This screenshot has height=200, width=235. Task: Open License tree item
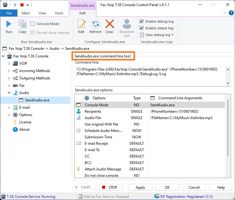(x=25, y=122)
